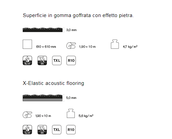Click the 610 × 610 mm dimension text

(46, 47)
